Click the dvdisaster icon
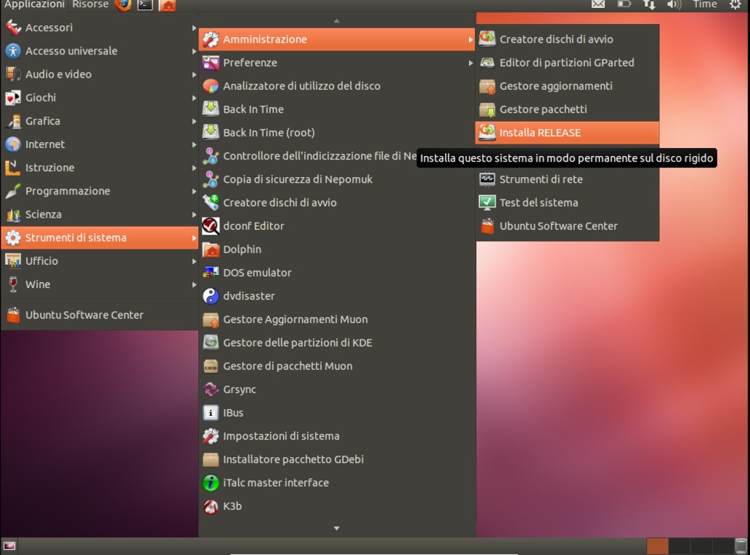Screen dimensions: 750x555 point(211,296)
